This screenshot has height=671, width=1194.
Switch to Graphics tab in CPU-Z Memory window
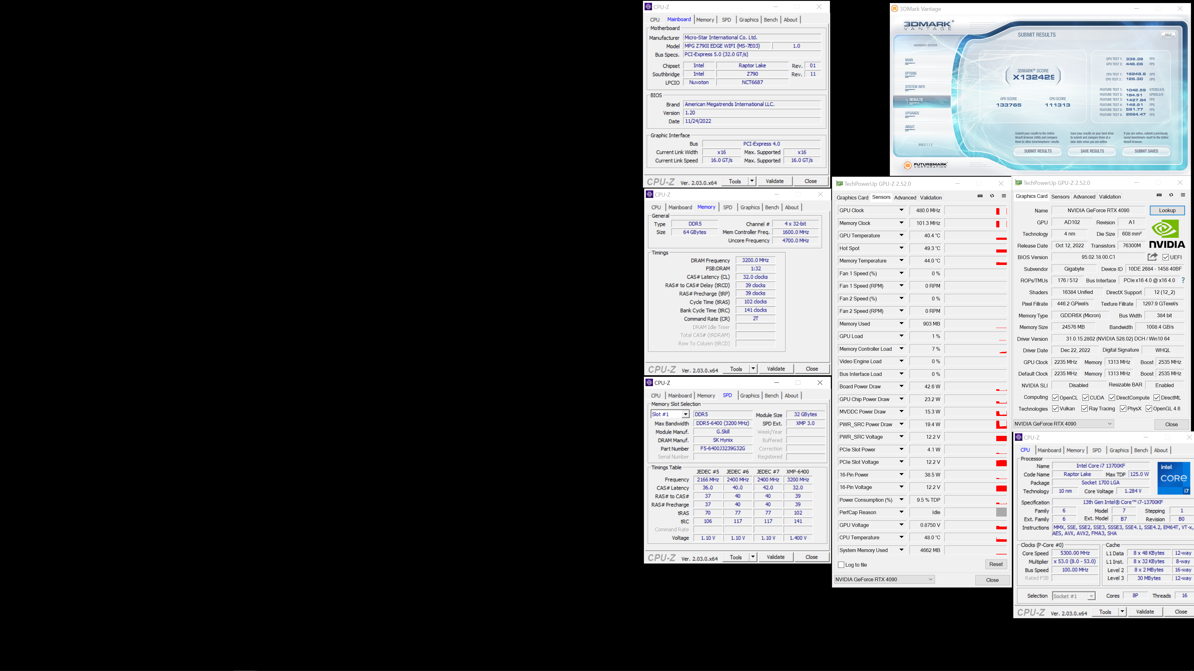click(x=750, y=208)
